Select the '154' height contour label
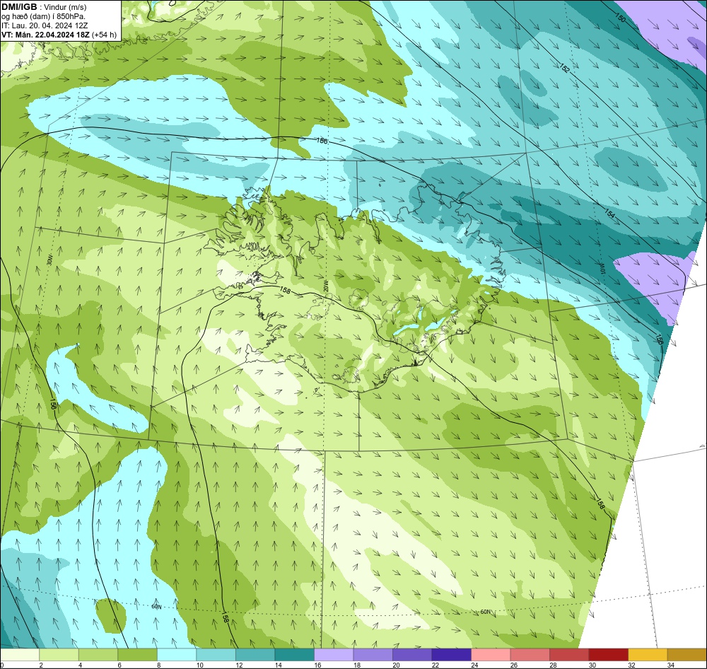This screenshot has width=707, height=669. [x=609, y=214]
